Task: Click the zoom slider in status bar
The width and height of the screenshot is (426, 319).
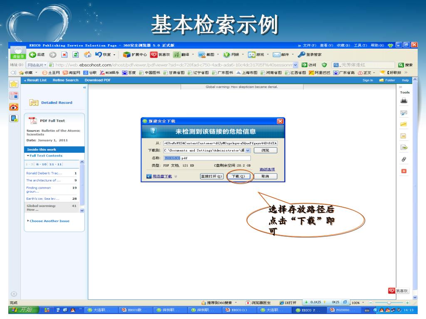Action: click(389, 302)
